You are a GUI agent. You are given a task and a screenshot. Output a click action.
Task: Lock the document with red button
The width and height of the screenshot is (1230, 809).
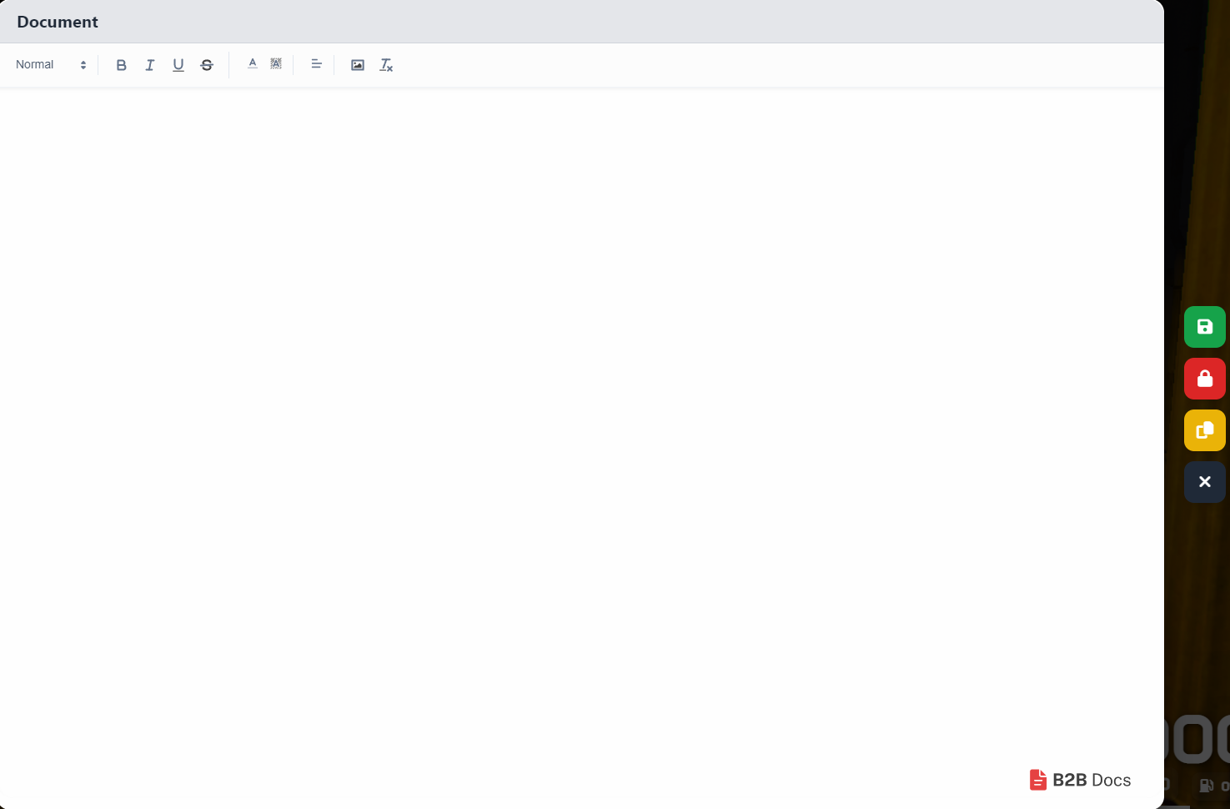[1205, 379]
